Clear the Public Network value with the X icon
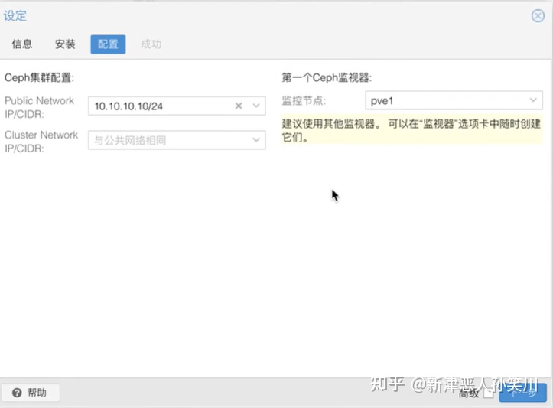The image size is (553, 408). (x=238, y=106)
